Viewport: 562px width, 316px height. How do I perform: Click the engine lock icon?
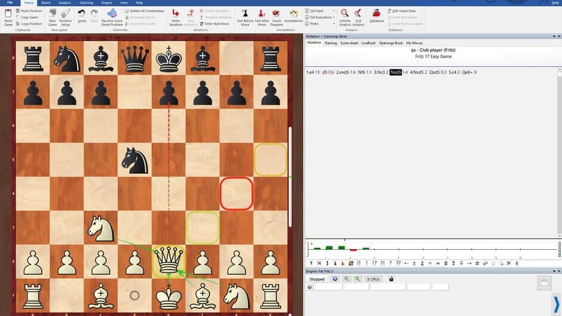pyautogui.click(x=391, y=279)
